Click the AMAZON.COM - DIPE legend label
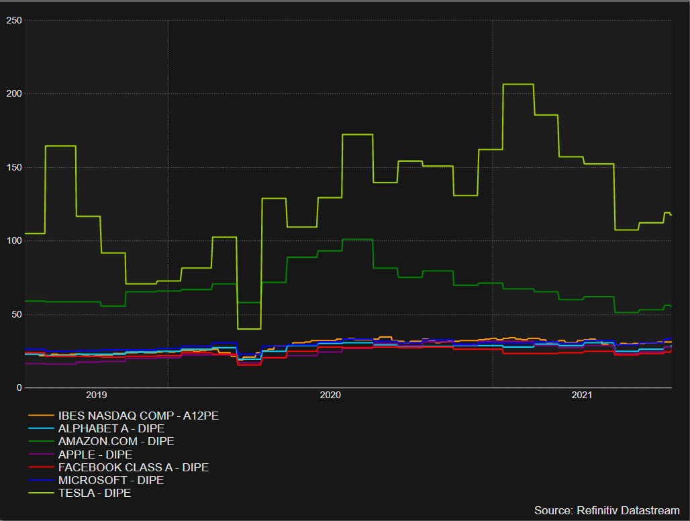690x521 pixels. point(116,441)
